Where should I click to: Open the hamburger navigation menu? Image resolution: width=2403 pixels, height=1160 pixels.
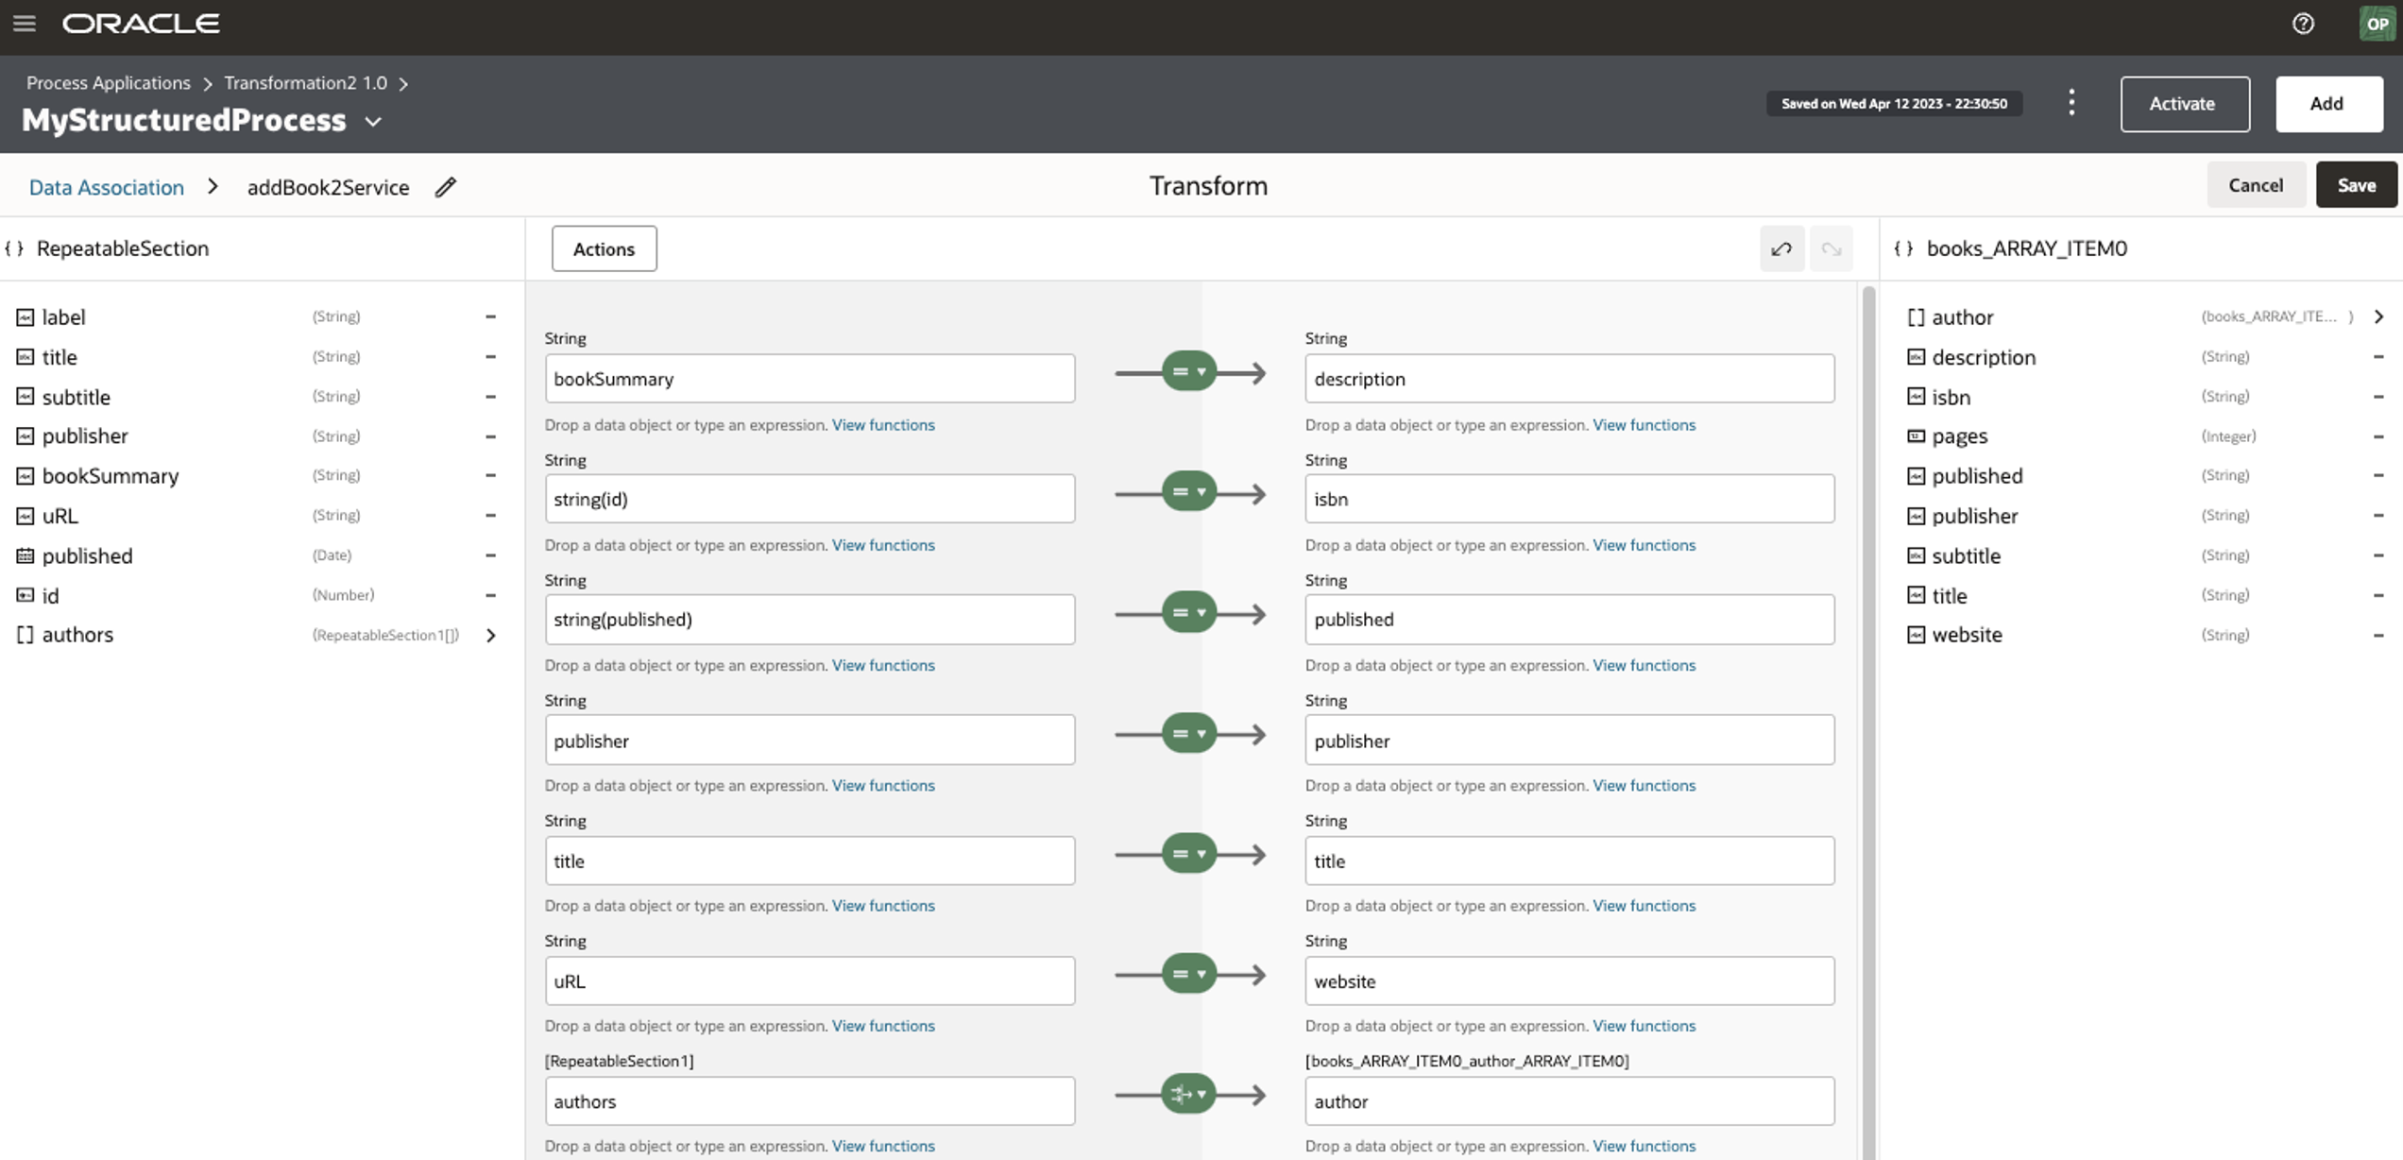25,24
